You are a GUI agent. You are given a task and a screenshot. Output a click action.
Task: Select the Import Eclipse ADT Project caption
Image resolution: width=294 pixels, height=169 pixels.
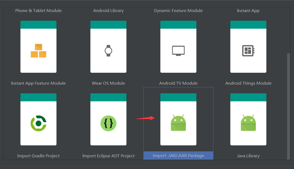coord(108,156)
